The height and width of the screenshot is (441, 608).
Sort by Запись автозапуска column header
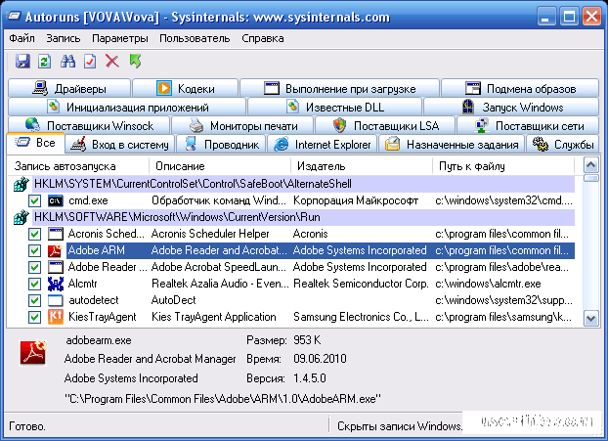[x=78, y=166]
